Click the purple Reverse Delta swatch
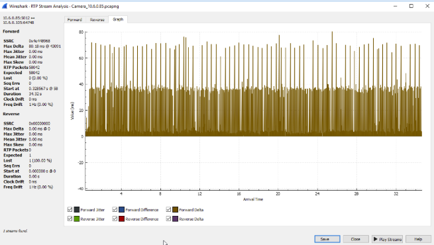Image resolution: width=434 pixels, height=245 pixels. point(175,219)
